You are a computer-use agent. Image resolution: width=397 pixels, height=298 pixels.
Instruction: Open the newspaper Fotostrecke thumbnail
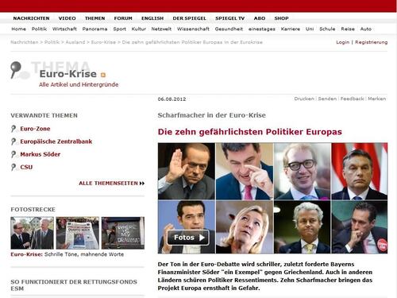(x=78, y=233)
